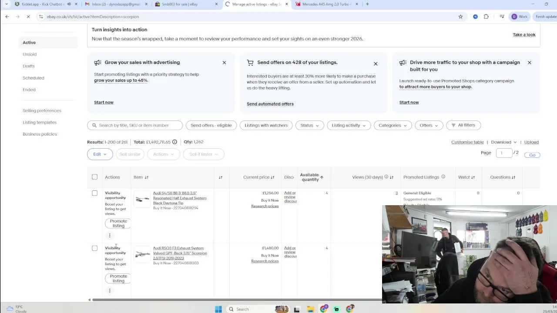
Task: Expand the Edit dropdown button
Action: pyautogui.click(x=100, y=154)
